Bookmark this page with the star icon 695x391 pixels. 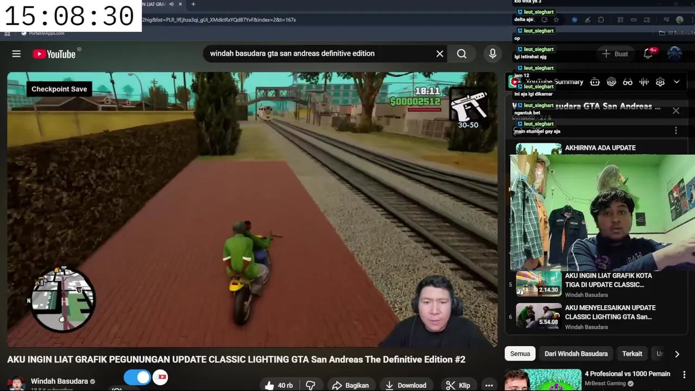(556, 20)
